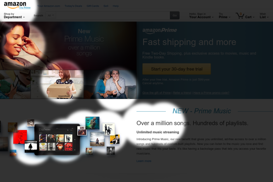Open the Your Account dropdown

click(201, 15)
